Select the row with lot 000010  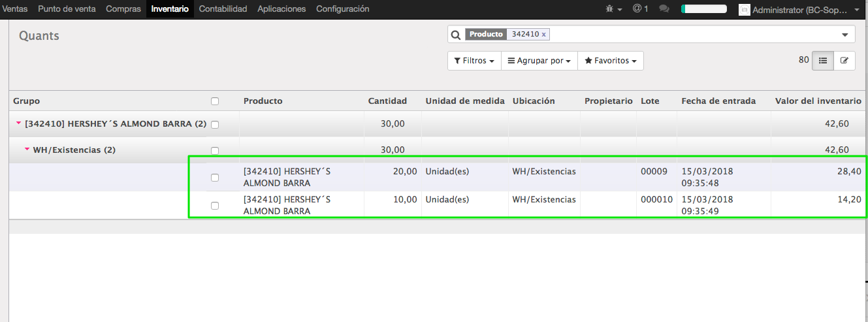[215, 206]
